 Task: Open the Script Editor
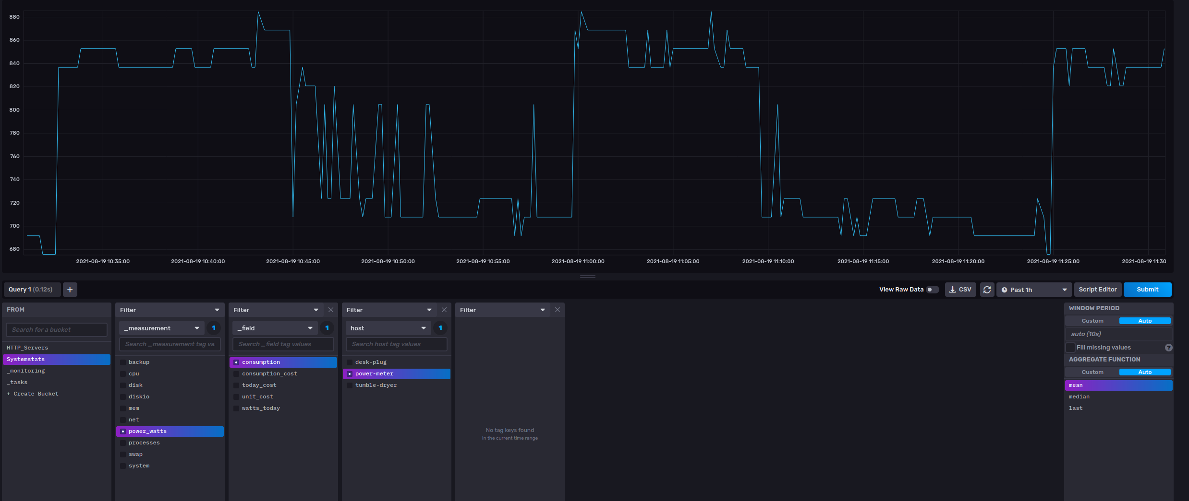coord(1098,290)
